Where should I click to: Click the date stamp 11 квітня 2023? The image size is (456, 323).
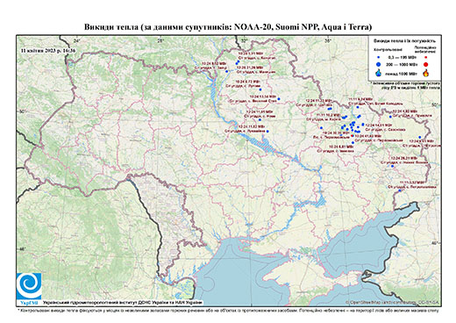[48, 50]
